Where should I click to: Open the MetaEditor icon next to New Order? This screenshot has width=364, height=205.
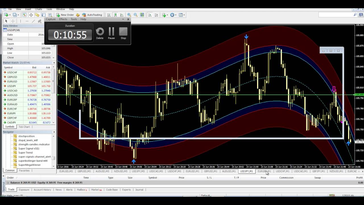tap(78, 15)
